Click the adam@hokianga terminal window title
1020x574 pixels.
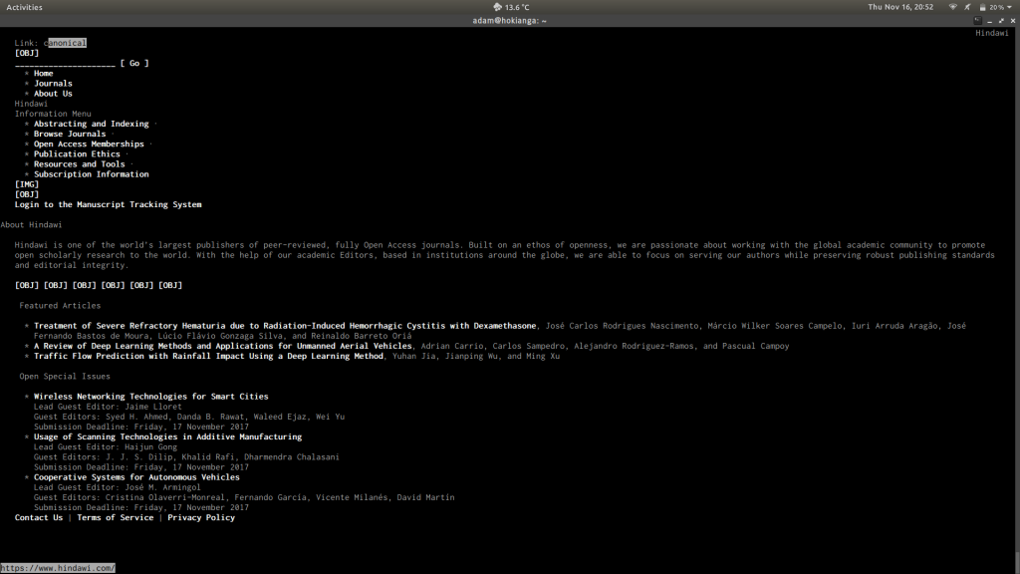coord(509,21)
